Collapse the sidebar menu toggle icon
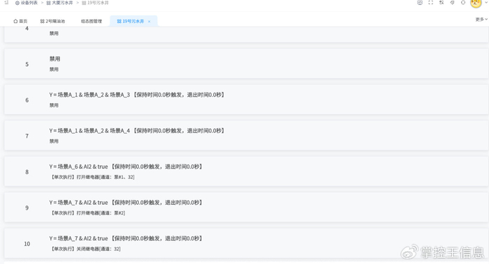Image resolution: width=489 pixels, height=264 pixels. pos(6,3)
